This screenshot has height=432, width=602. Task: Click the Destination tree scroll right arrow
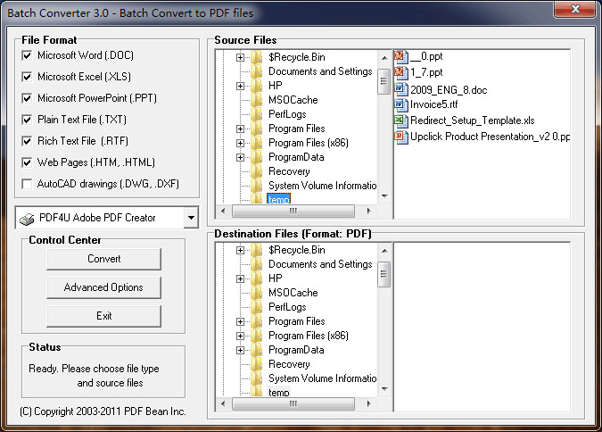click(x=368, y=404)
